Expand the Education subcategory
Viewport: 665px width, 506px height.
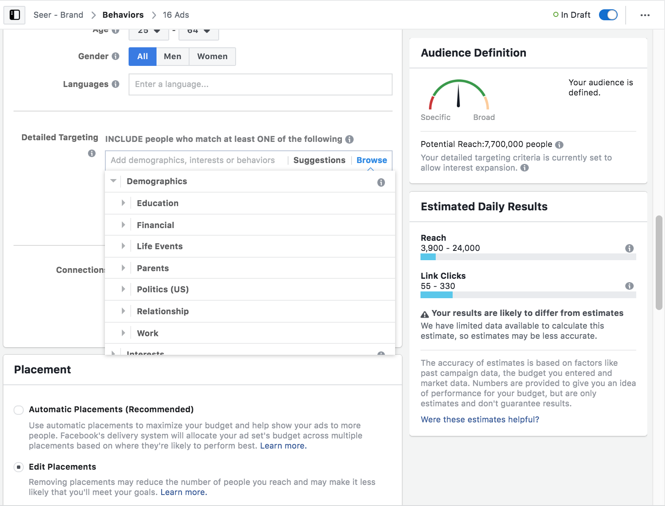pos(123,203)
